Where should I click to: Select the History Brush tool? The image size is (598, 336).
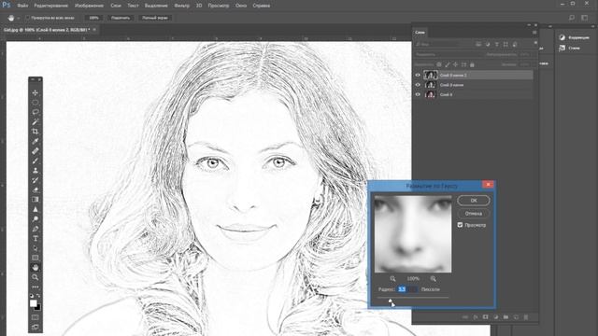(x=36, y=180)
